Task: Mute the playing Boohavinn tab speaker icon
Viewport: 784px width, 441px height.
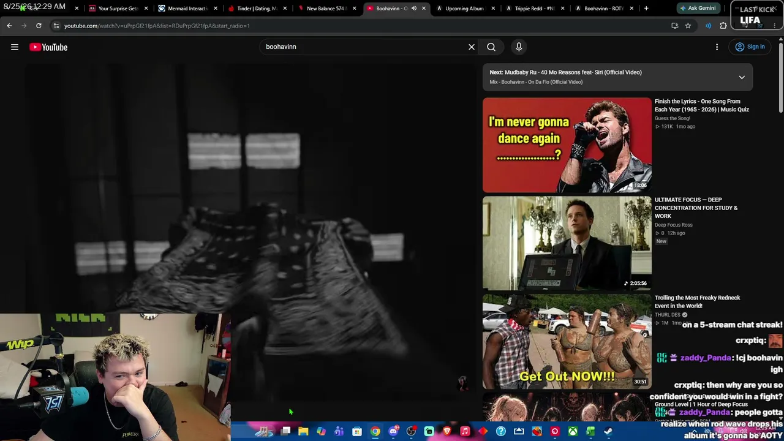Action: [414, 9]
